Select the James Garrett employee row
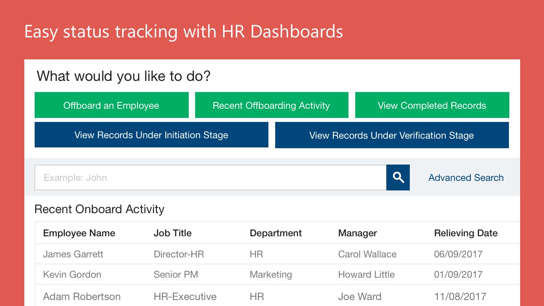 [x=73, y=254]
